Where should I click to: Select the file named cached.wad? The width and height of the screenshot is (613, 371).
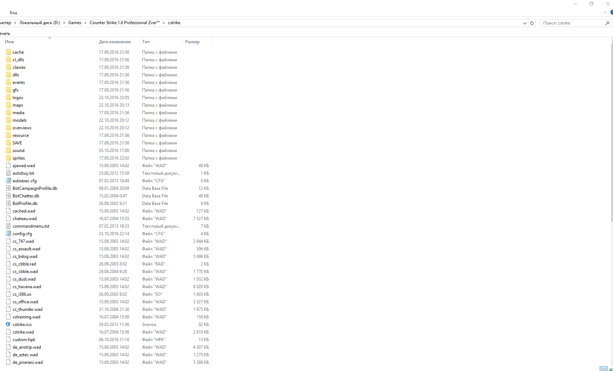pyautogui.click(x=24, y=211)
